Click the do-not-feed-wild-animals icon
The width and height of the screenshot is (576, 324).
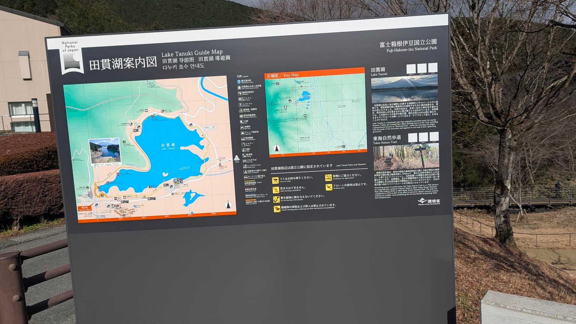click(x=276, y=199)
